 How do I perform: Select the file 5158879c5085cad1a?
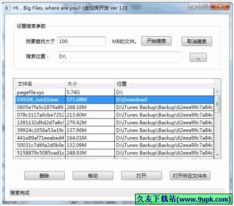point(40,153)
